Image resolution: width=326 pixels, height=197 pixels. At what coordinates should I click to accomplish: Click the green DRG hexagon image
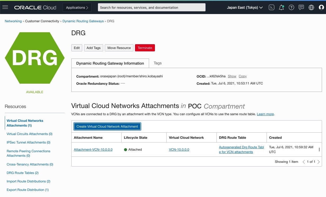click(35, 58)
